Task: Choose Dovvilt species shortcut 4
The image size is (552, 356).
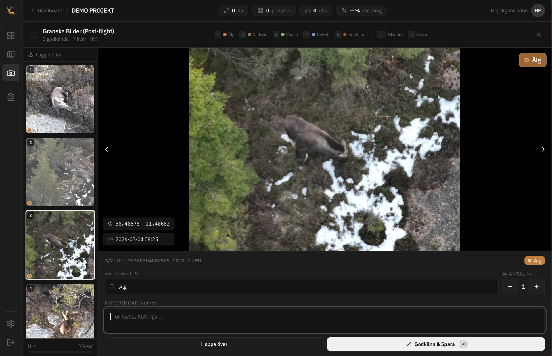Action: coord(317,35)
